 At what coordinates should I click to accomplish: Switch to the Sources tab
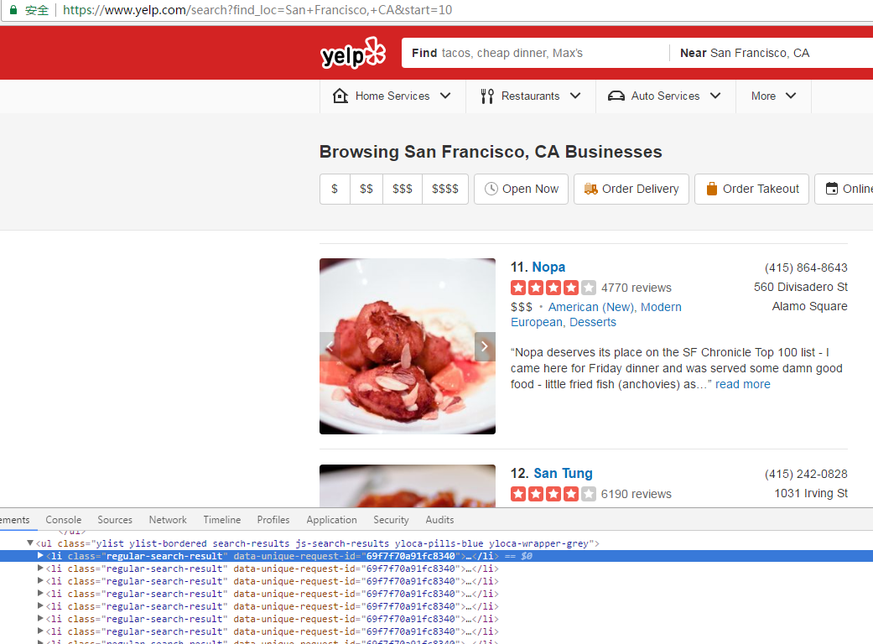coord(115,519)
